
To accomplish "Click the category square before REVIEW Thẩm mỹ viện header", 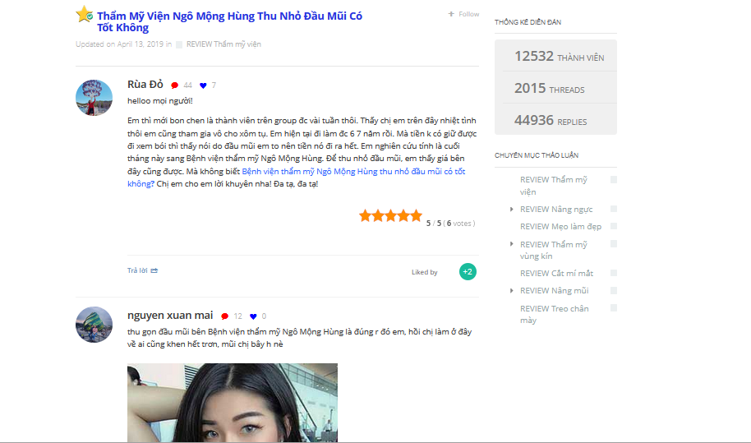I will [x=179, y=44].
